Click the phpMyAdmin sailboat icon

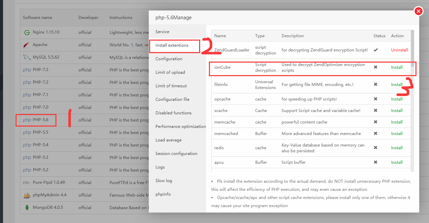[27, 195]
